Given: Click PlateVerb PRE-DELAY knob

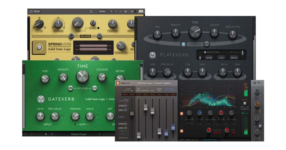Looking at the screenshot, I should 167,72.
